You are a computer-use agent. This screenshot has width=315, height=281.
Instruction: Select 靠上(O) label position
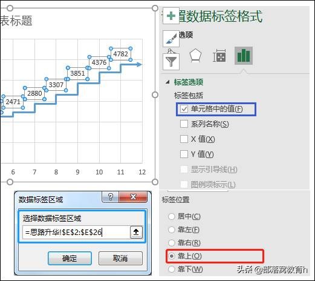pos(172,256)
